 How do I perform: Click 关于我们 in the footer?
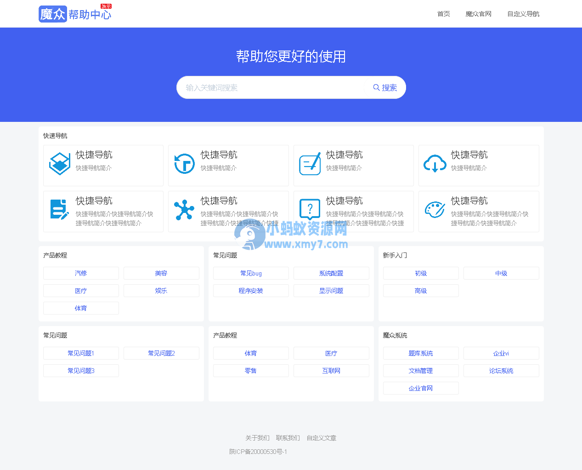[257, 438]
